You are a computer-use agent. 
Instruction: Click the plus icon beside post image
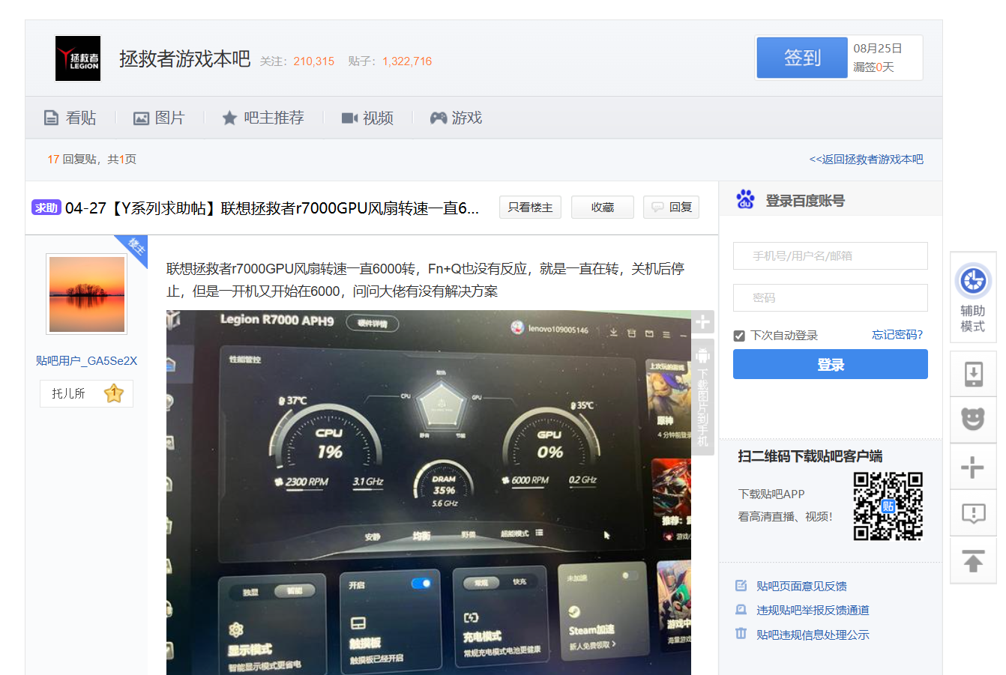point(702,322)
